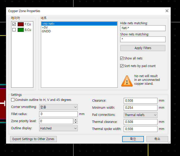This screenshot has height=156, width=180.
Task: Click the orange warning triangle icon
Action: 127,81
